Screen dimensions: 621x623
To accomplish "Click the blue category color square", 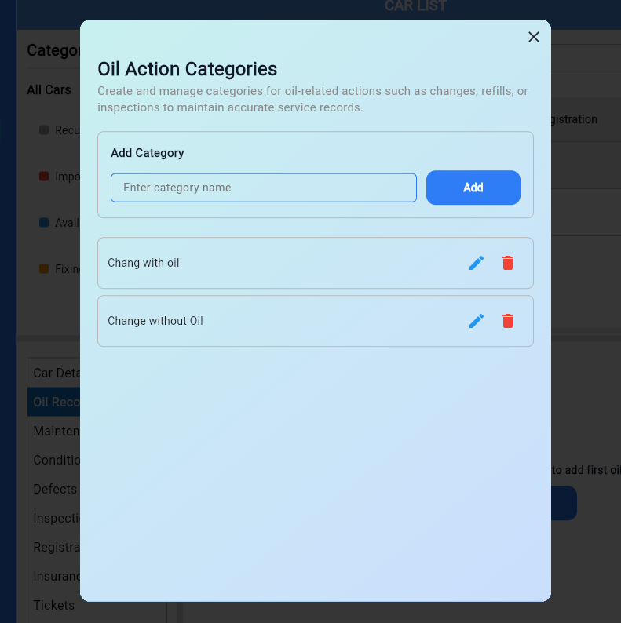I will click(44, 223).
